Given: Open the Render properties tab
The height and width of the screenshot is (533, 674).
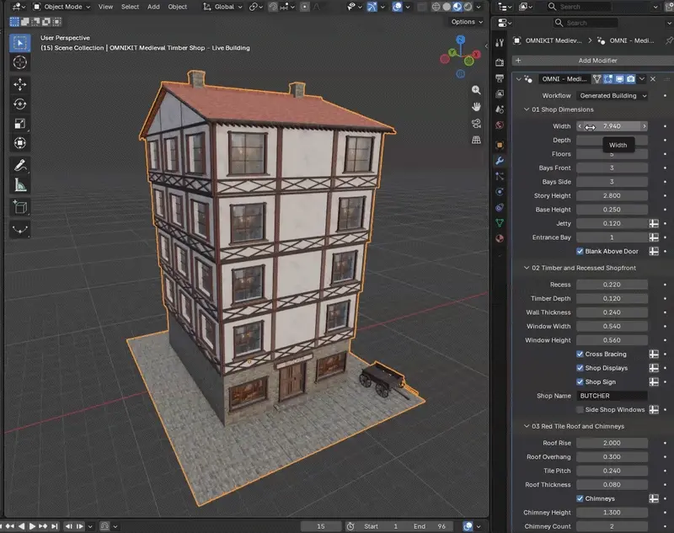Looking at the screenshot, I should tap(500, 62).
